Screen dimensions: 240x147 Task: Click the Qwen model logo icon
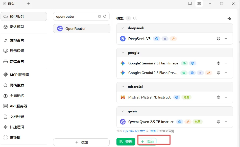pyautogui.click(x=123, y=122)
